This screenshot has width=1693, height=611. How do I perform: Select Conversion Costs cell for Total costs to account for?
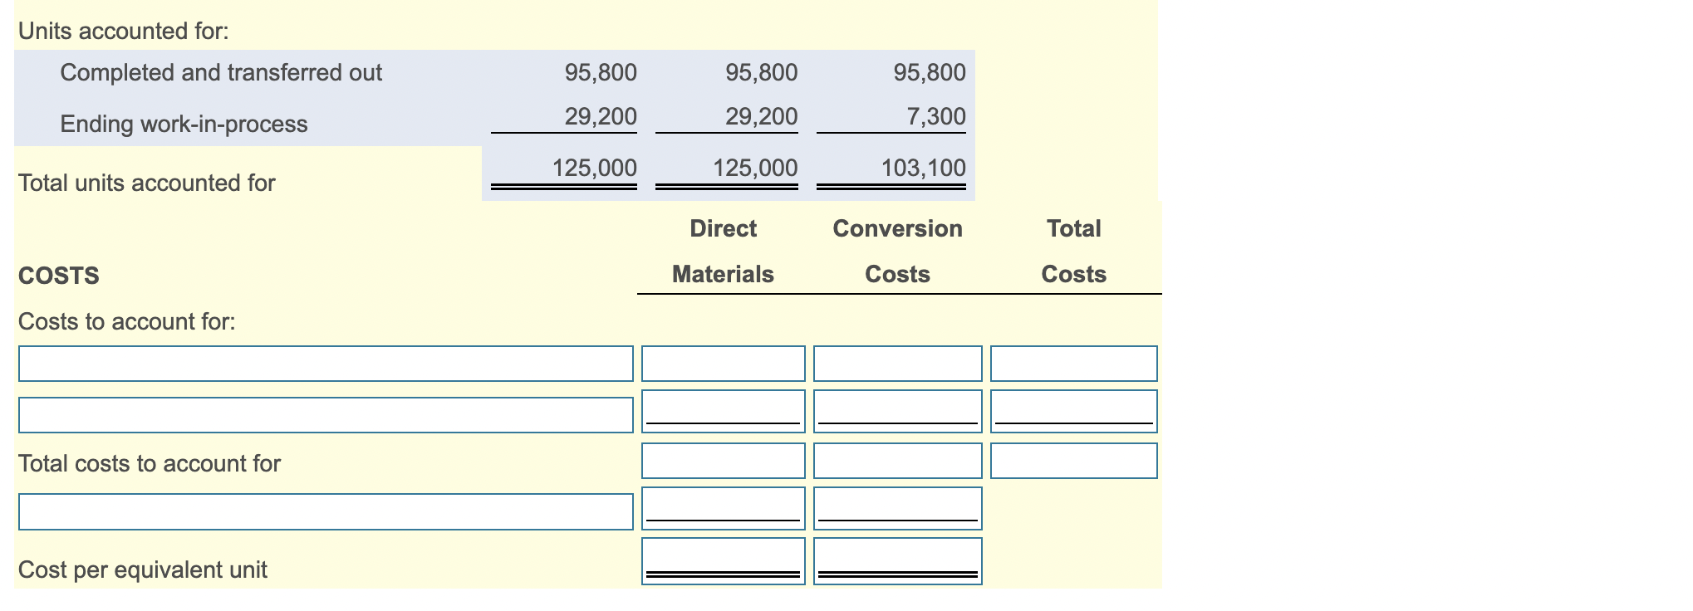[x=897, y=461]
